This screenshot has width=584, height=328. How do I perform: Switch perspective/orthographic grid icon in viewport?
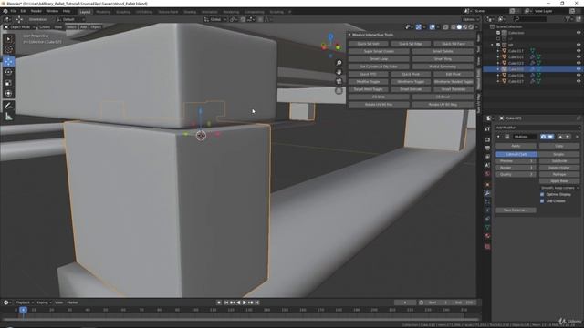339,91
